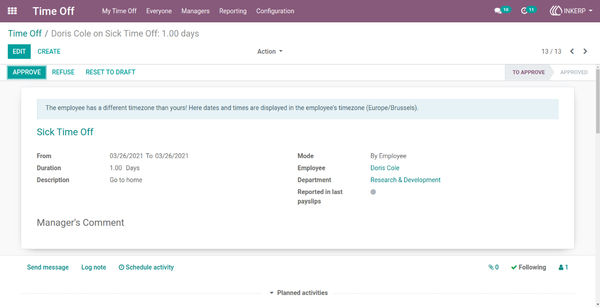Click Schedule activity in the chatter
The image size is (600, 307).
[x=146, y=267]
